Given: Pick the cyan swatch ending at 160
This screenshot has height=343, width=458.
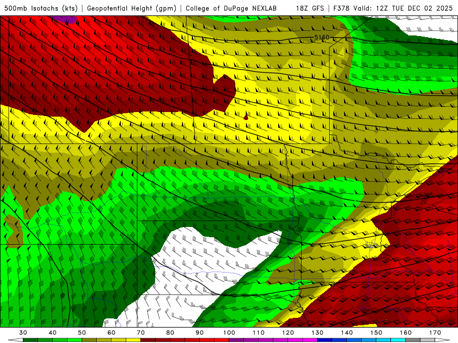Looking at the screenshot, I should pos(398,340).
